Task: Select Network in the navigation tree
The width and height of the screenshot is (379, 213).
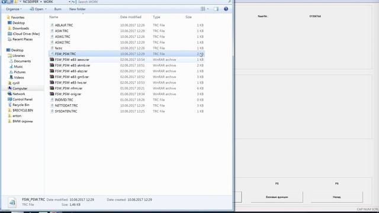Action: pyautogui.click(x=18, y=94)
